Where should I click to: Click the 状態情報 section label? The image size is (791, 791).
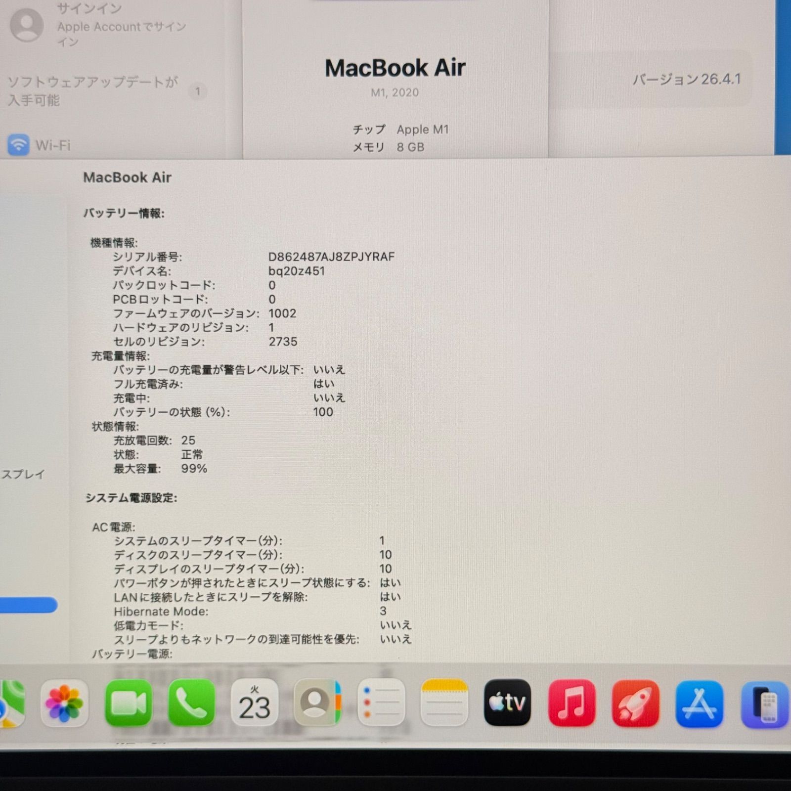click(x=116, y=426)
